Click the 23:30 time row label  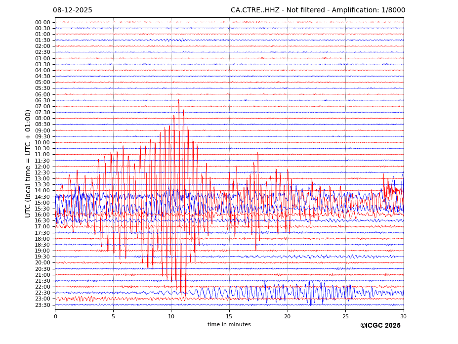[x=42, y=305]
